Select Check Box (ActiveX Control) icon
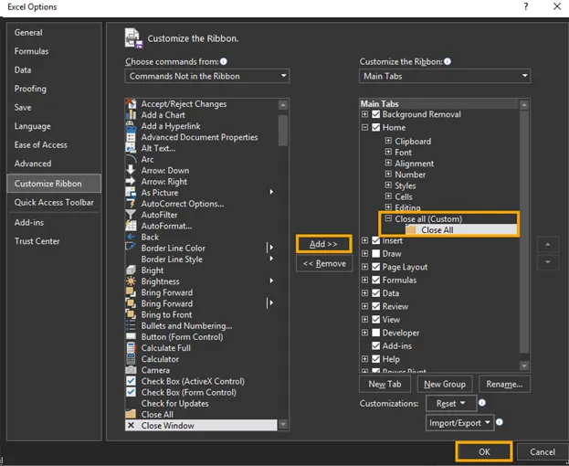This screenshot has height=466, width=569. [131, 381]
